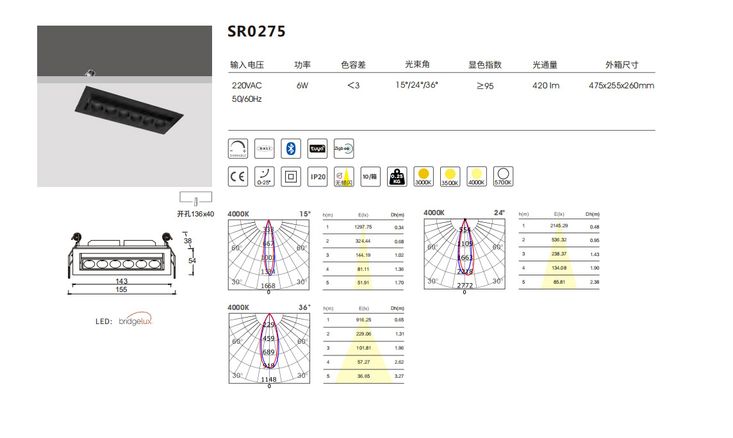Click the LED: label beside the Bridgelux logo
The height and width of the screenshot is (438, 733).
pyautogui.click(x=104, y=321)
